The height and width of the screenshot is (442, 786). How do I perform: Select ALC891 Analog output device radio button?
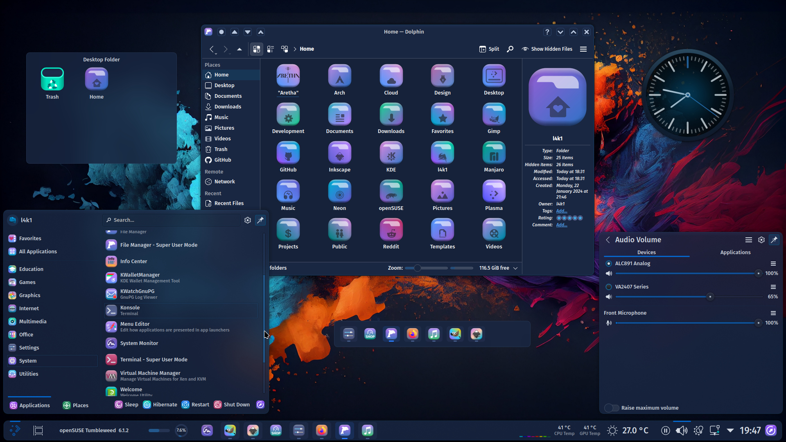609,264
